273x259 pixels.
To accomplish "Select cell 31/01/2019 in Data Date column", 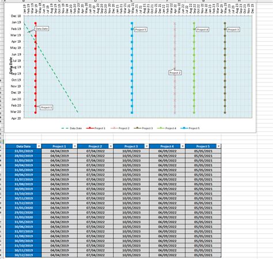I will click(x=24, y=151).
